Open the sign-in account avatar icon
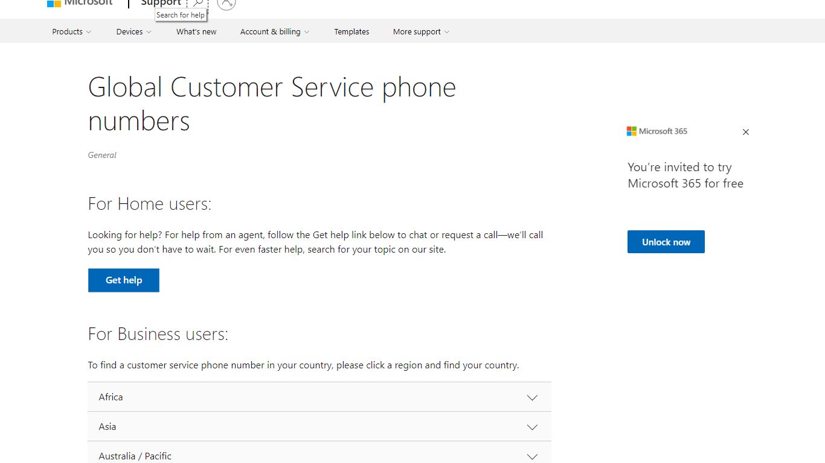 click(x=226, y=3)
